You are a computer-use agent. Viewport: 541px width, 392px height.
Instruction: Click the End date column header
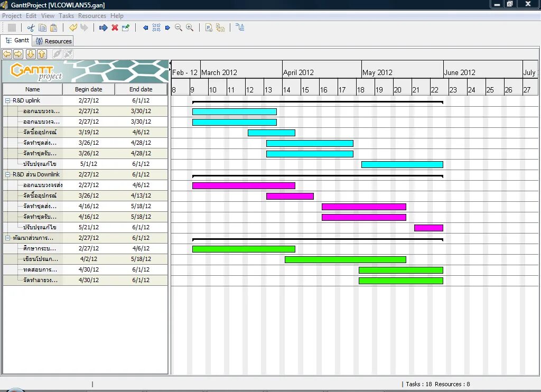point(141,89)
